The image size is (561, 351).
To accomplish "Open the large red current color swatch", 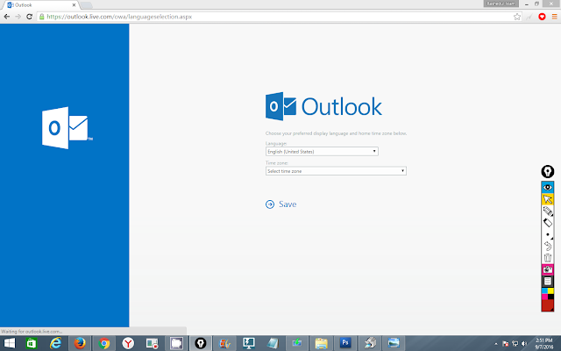I will tap(547, 305).
